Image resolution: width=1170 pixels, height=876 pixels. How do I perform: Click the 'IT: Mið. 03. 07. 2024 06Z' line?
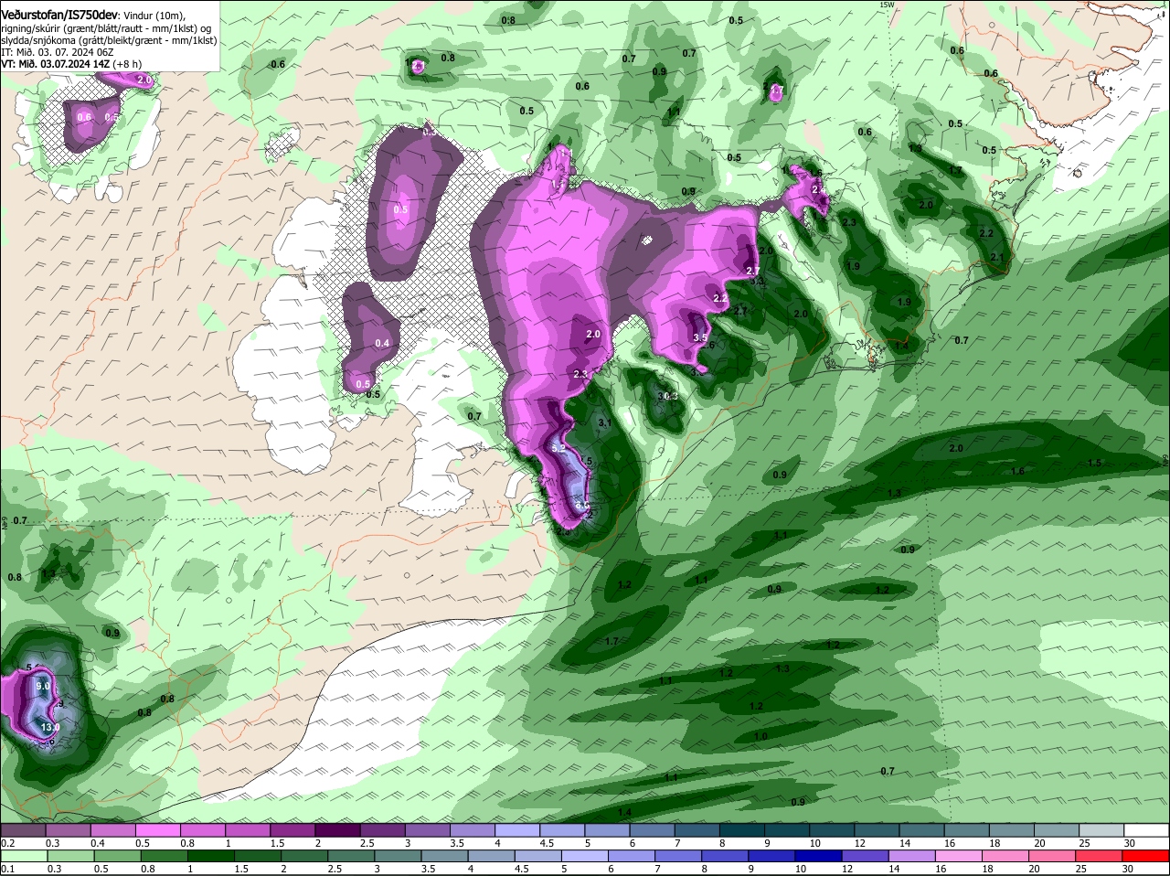click(57, 53)
